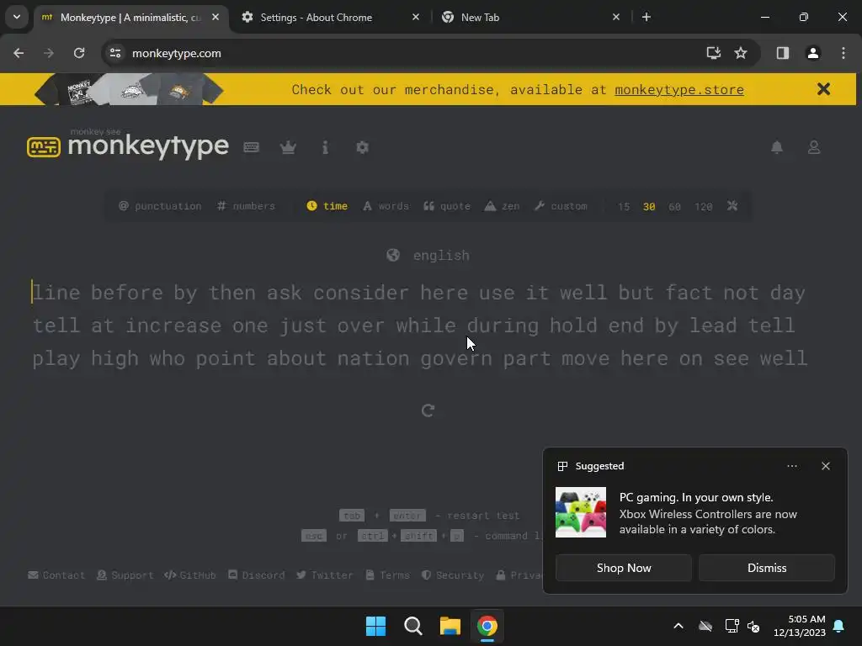Click the address bar URL
Viewport: 862px width, 646px height.
[x=177, y=53]
